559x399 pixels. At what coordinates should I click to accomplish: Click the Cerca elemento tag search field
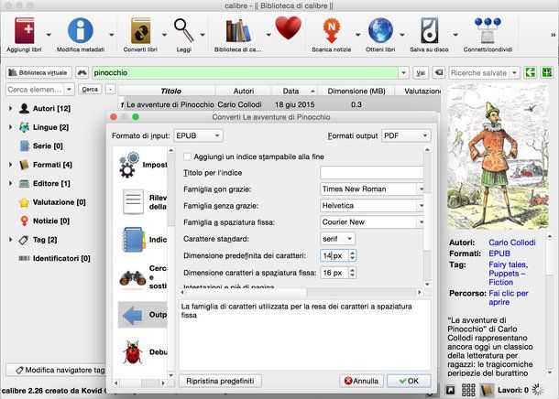[35, 90]
